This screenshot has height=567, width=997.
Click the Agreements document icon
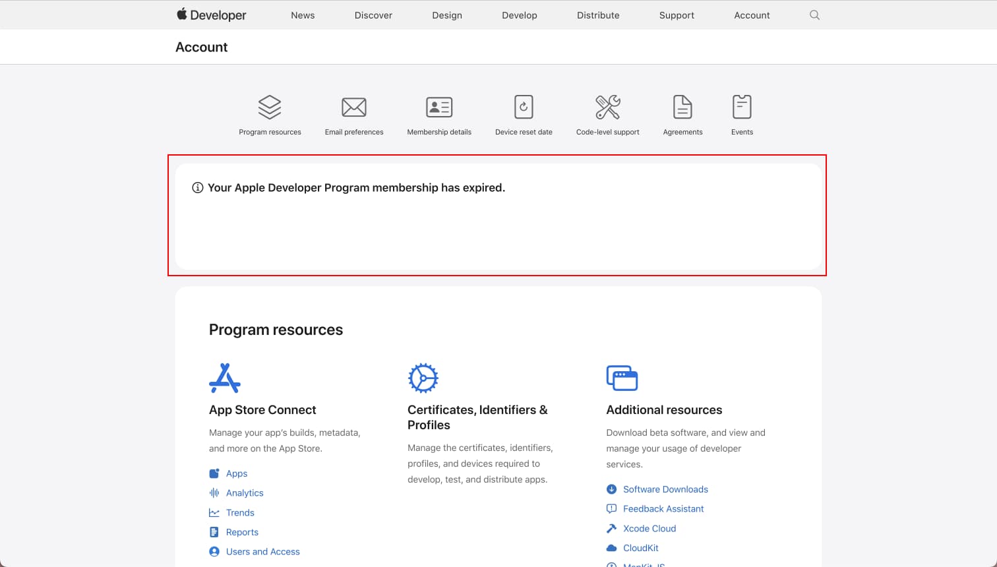pyautogui.click(x=682, y=107)
